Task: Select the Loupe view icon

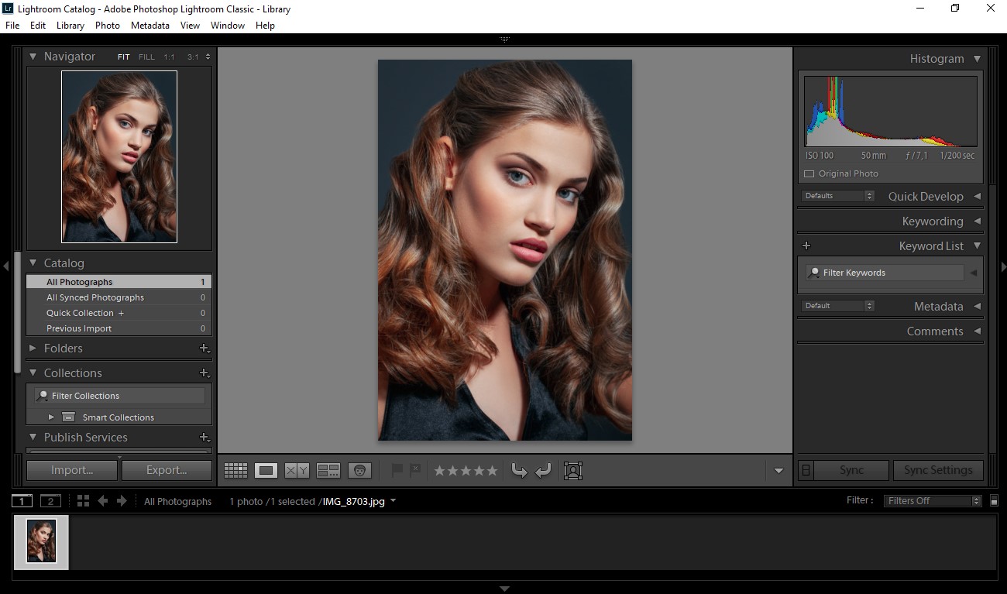Action: (266, 470)
